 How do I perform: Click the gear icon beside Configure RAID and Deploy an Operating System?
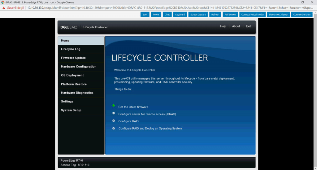pyautogui.click(x=114, y=128)
